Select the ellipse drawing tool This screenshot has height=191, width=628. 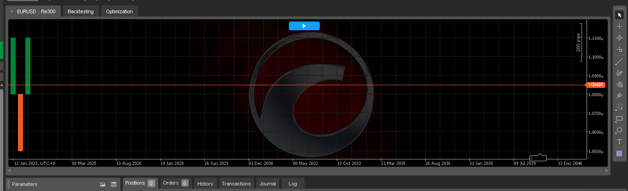(x=619, y=130)
